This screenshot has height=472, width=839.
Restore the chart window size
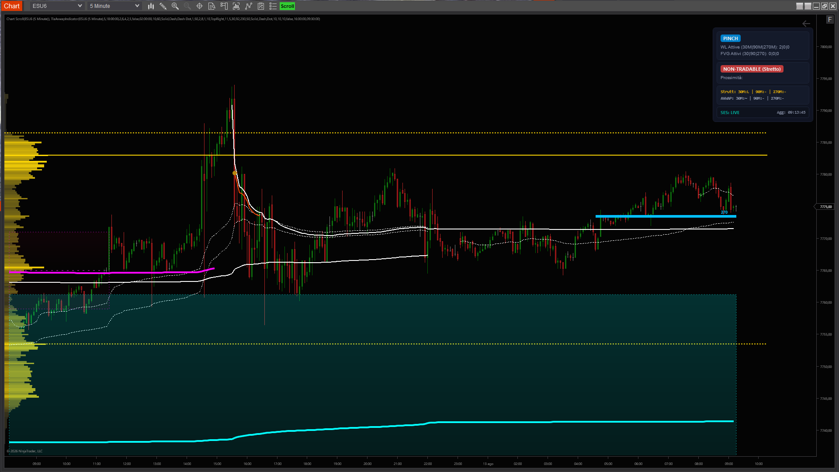pos(825,6)
